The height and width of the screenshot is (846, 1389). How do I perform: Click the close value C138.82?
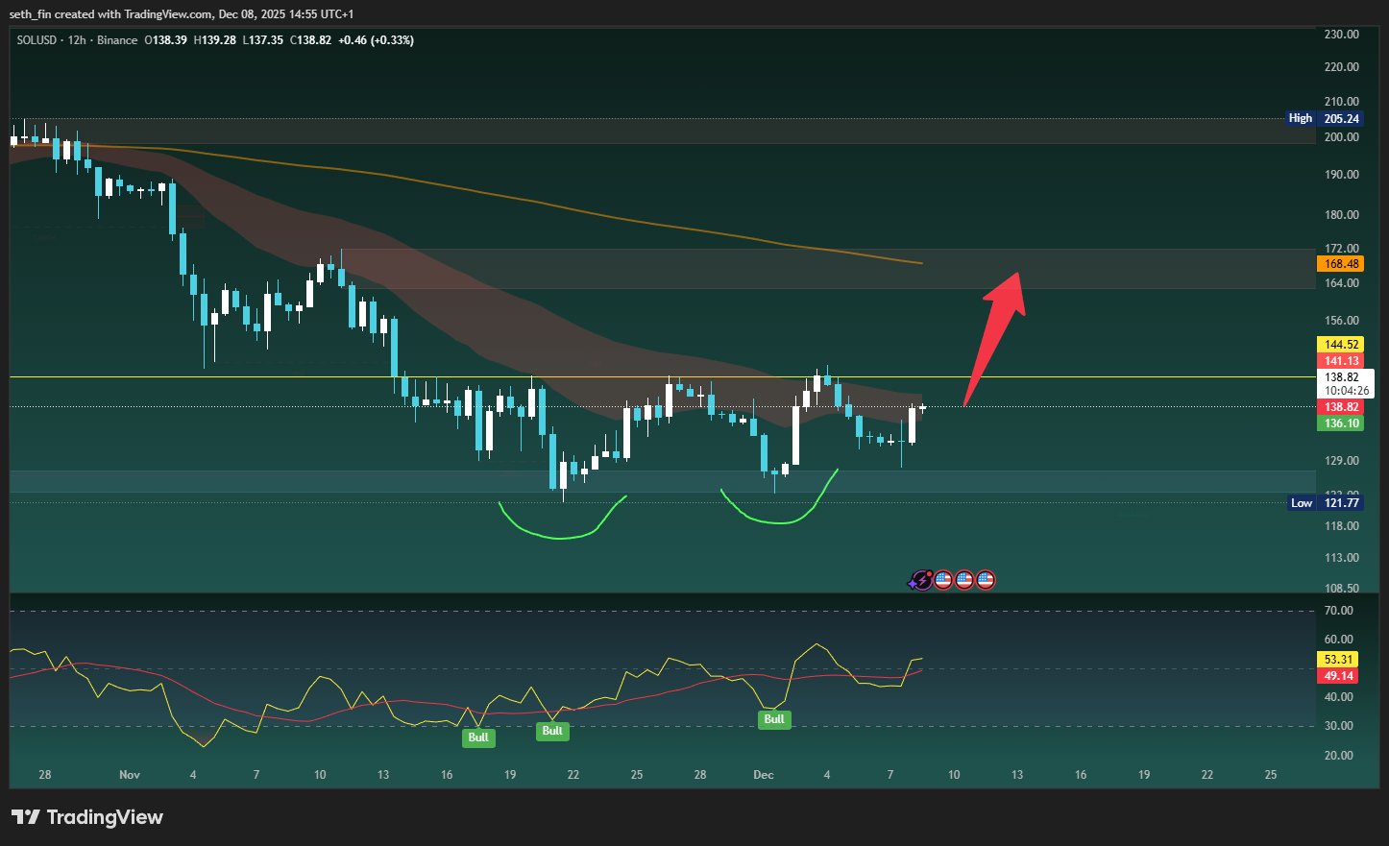click(x=310, y=40)
